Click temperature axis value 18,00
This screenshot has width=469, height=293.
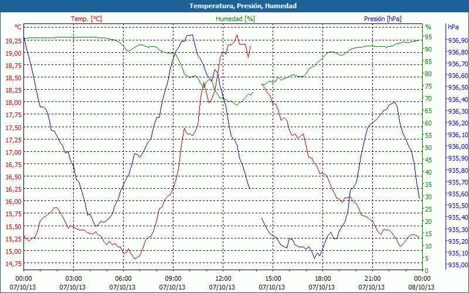pos(13,103)
